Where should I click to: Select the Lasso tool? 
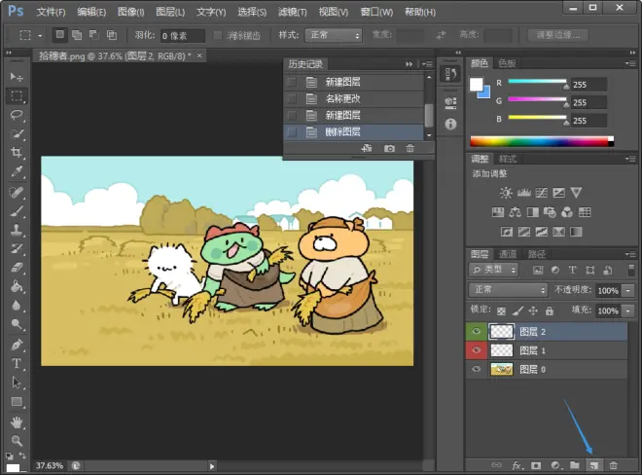tap(17, 115)
